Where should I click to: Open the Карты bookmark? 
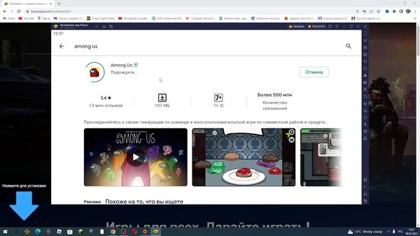tap(44, 18)
